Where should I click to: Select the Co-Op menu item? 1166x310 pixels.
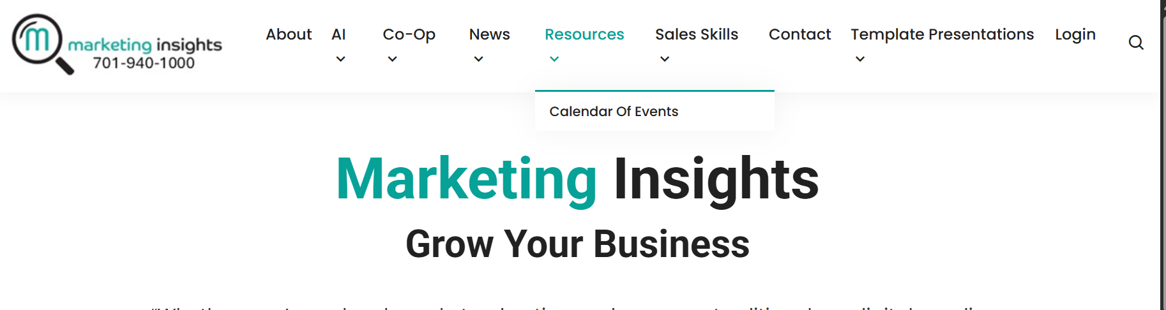(x=409, y=34)
